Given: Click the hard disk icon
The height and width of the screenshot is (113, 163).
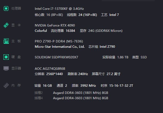Looking at the screenshot, I should coord(6,57).
